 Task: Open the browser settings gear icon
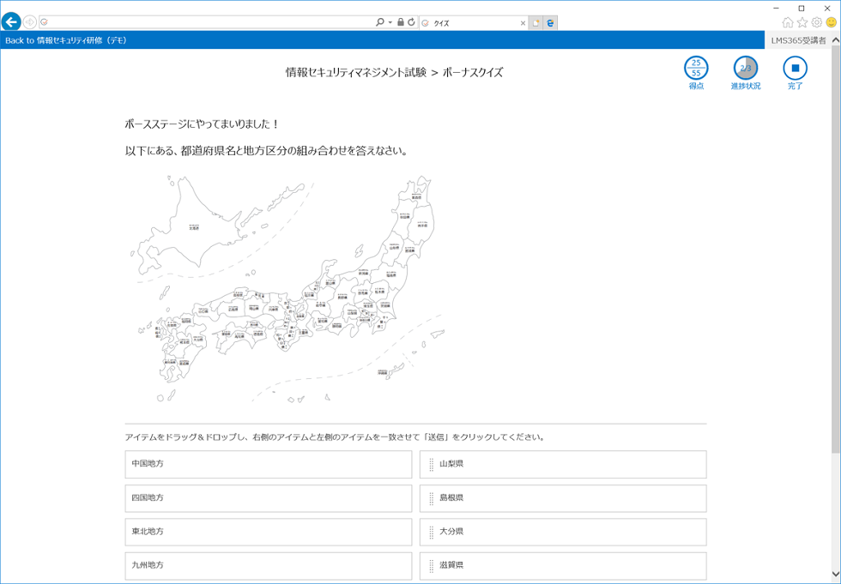coord(817,22)
